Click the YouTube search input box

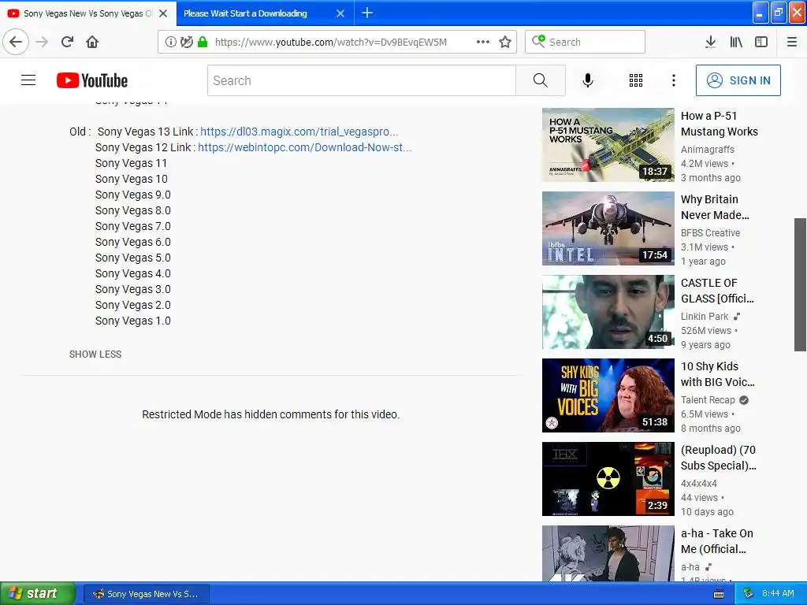pos(361,80)
